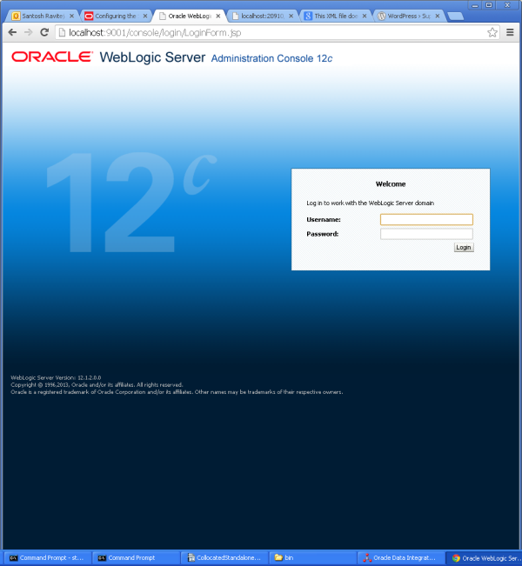This screenshot has height=566, width=522.
Task: Click the browser back arrow
Action: [12, 32]
